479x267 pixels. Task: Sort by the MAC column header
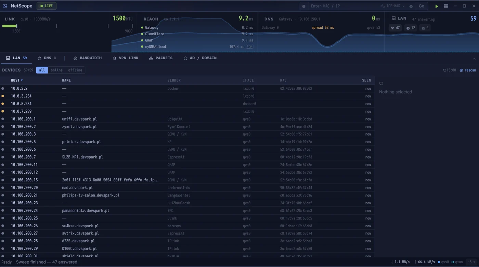pos(283,80)
